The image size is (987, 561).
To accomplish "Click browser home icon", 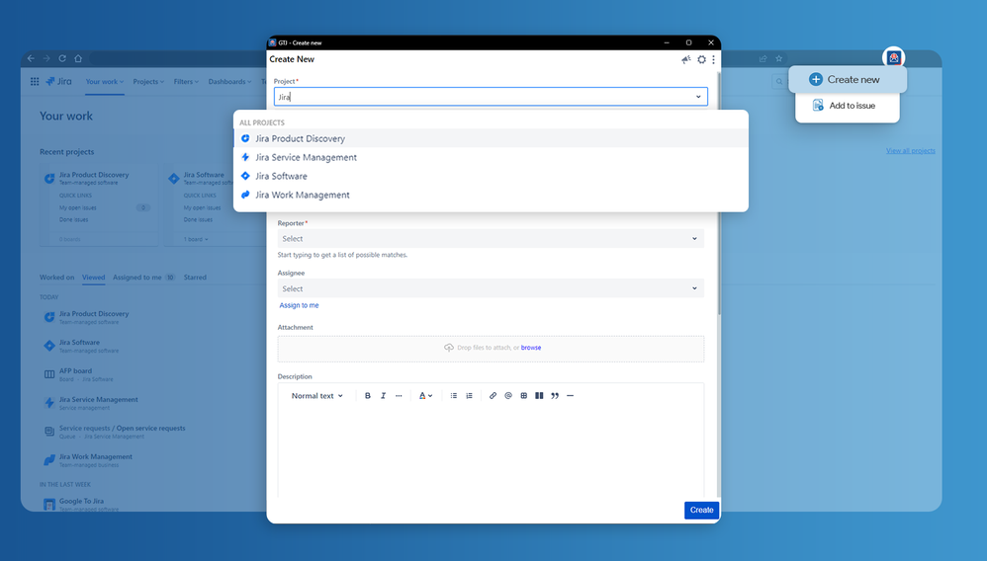I will click(78, 58).
